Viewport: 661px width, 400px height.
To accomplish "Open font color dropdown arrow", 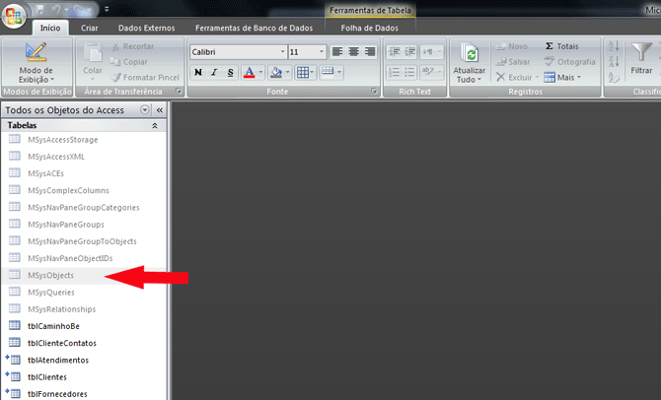I will 260,73.
